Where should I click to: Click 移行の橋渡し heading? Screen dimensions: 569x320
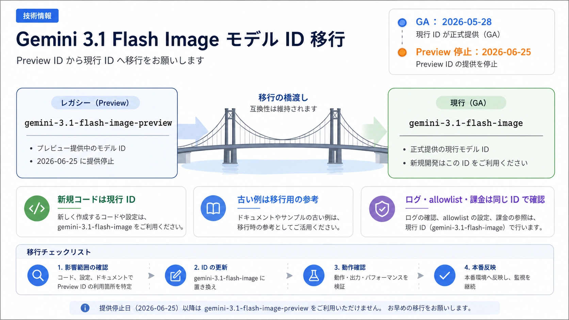click(283, 98)
